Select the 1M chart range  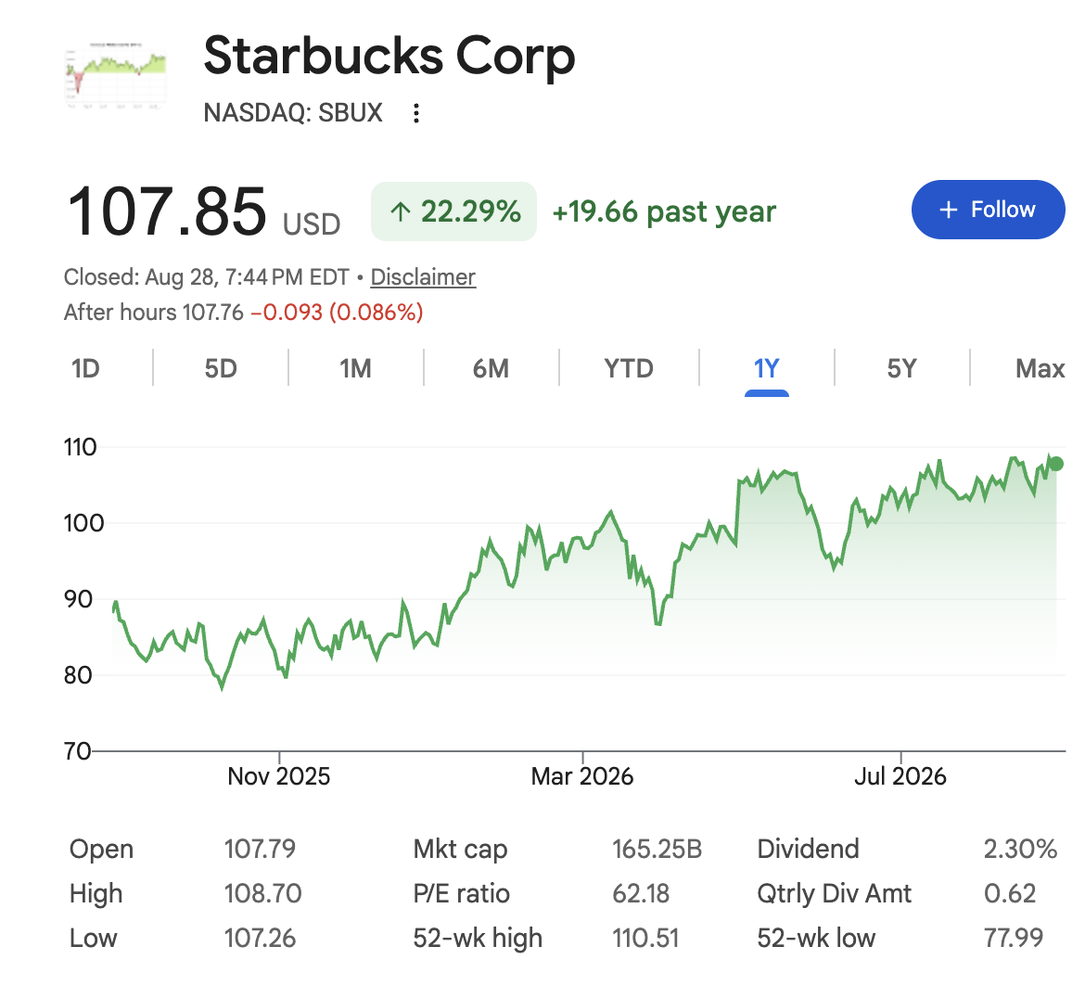click(356, 368)
